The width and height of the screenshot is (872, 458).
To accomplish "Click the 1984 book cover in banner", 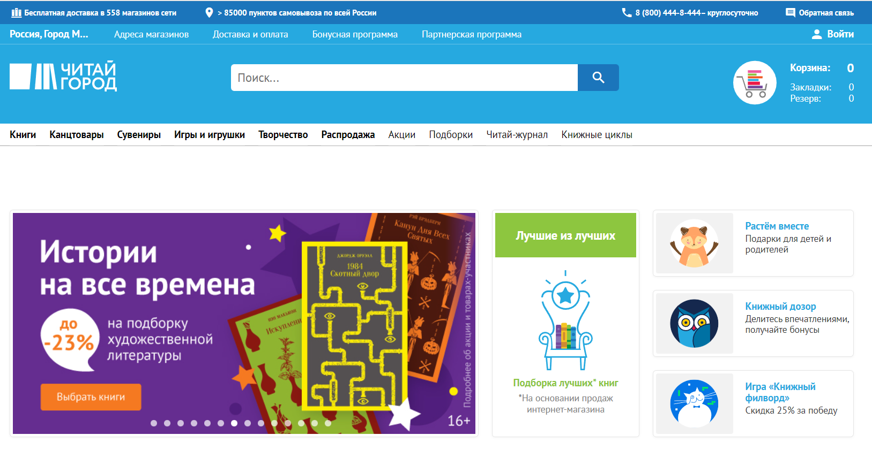I will [354, 326].
